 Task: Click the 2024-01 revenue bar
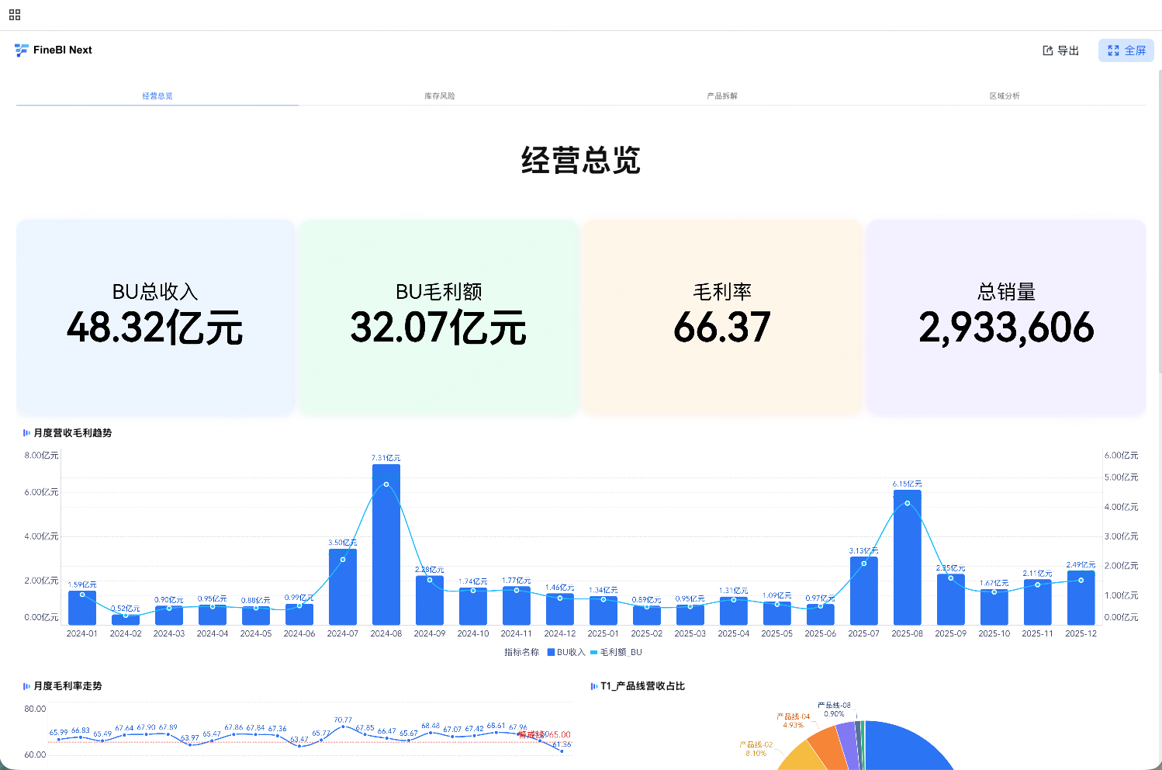[82, 608]
